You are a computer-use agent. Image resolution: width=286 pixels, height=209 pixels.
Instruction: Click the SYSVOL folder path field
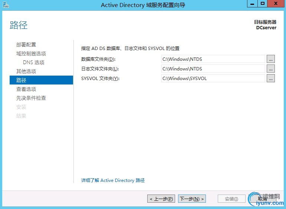click(213, 78)
